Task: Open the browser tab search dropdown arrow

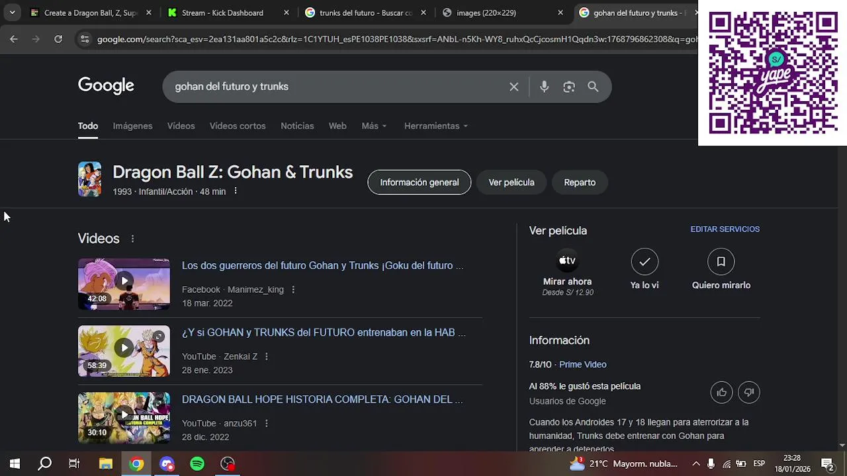Action: (12, 13)
